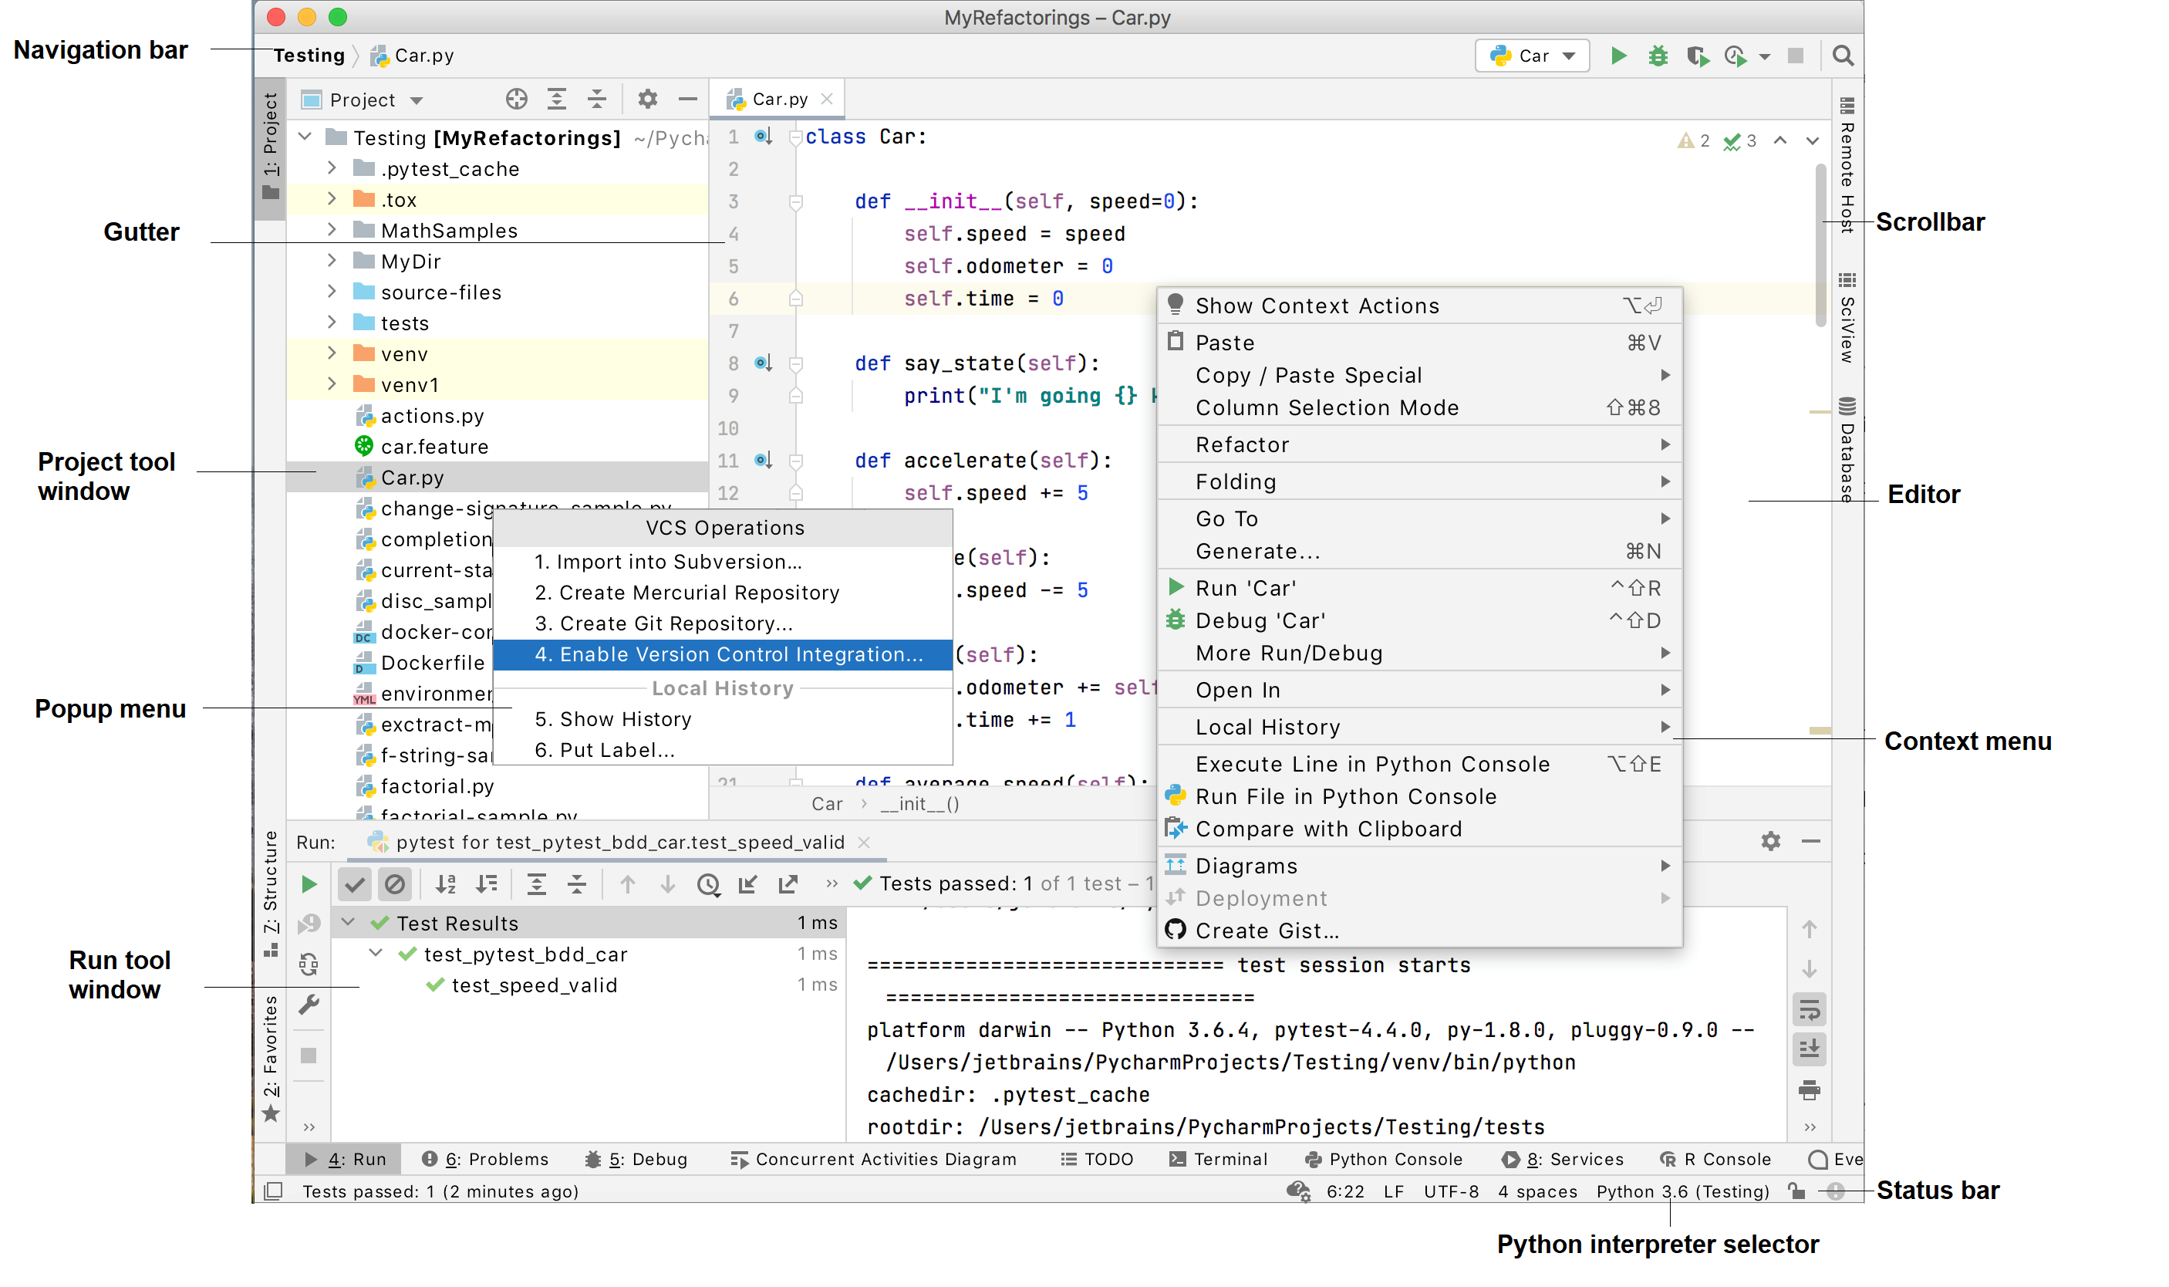Click the UTF-8 encoding in the status bar

pos(1451,1191)
